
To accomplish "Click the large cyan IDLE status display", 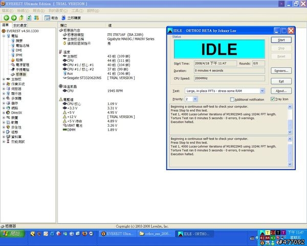I will (x=220, y=49).
